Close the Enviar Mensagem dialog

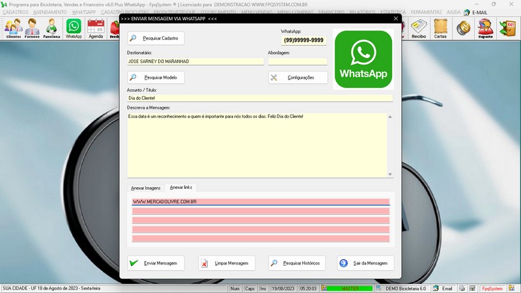(x=395, y=19)
